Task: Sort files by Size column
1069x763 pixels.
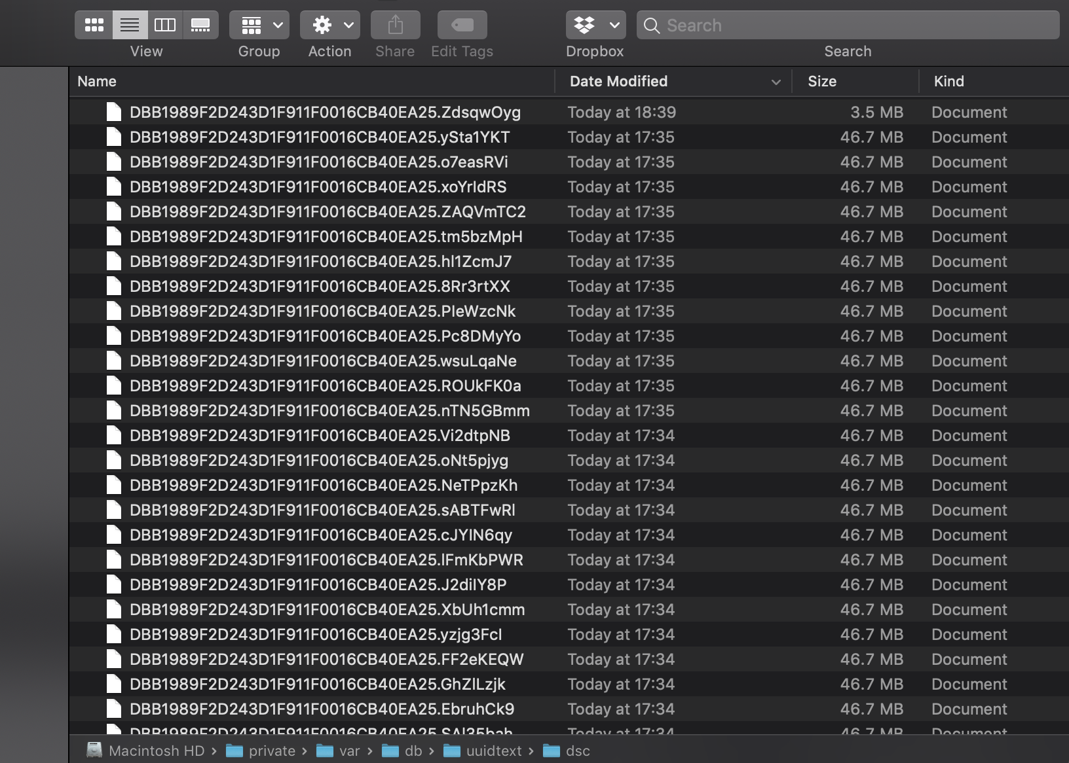Action: 821,81
